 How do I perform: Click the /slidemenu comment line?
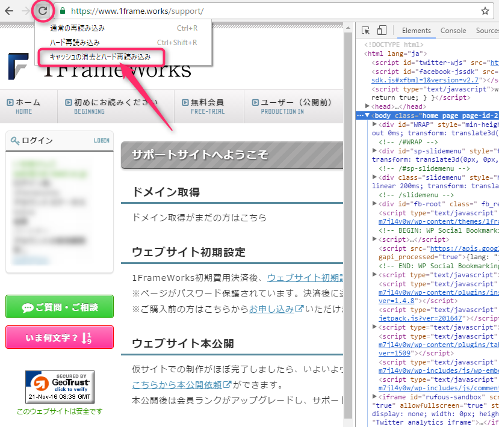tap(417, 195)
